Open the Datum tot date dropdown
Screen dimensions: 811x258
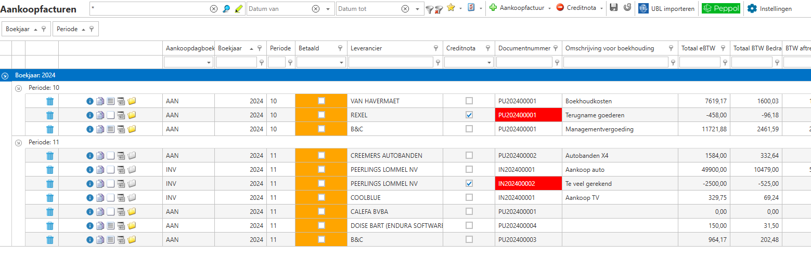point(418,9)
